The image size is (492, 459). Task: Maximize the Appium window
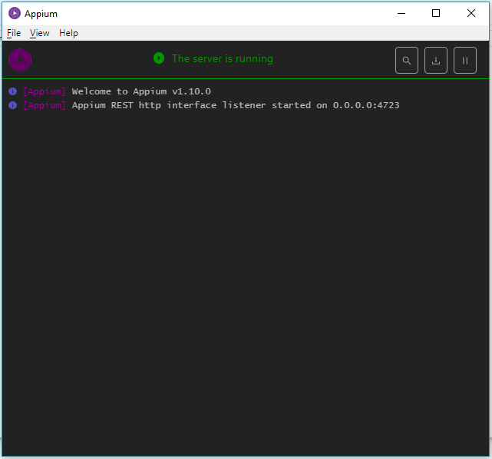tap(436, 14)
